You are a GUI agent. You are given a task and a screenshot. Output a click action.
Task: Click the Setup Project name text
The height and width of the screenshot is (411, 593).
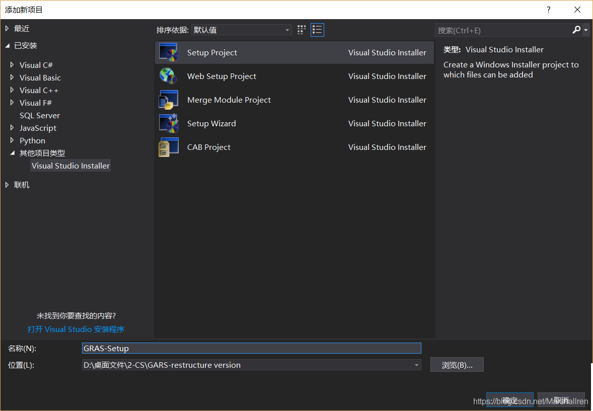pos(212,52)
